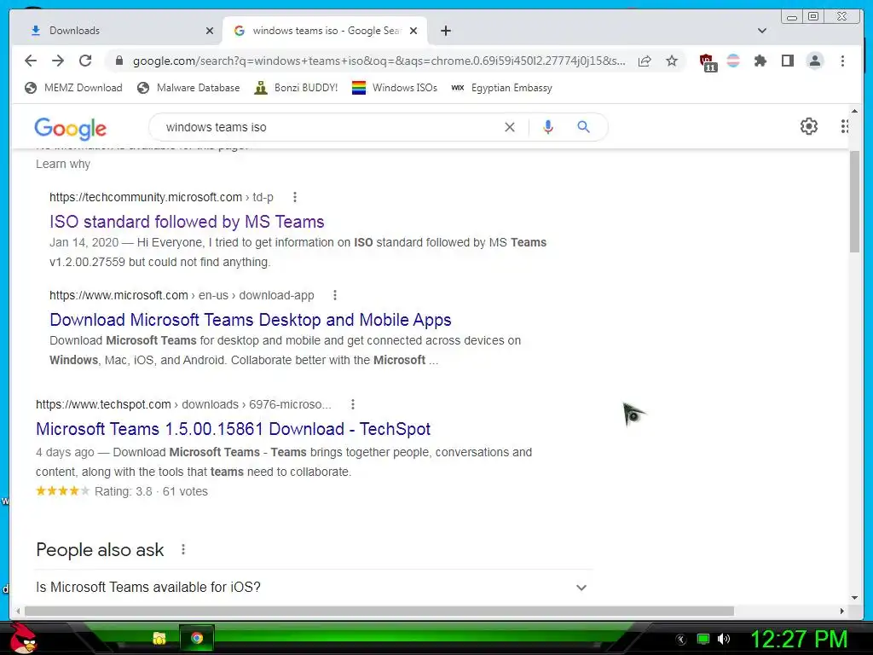The width and height of the screenshot is (873, 655).
Task: Open a new browser tab
Action: [445, 31]
